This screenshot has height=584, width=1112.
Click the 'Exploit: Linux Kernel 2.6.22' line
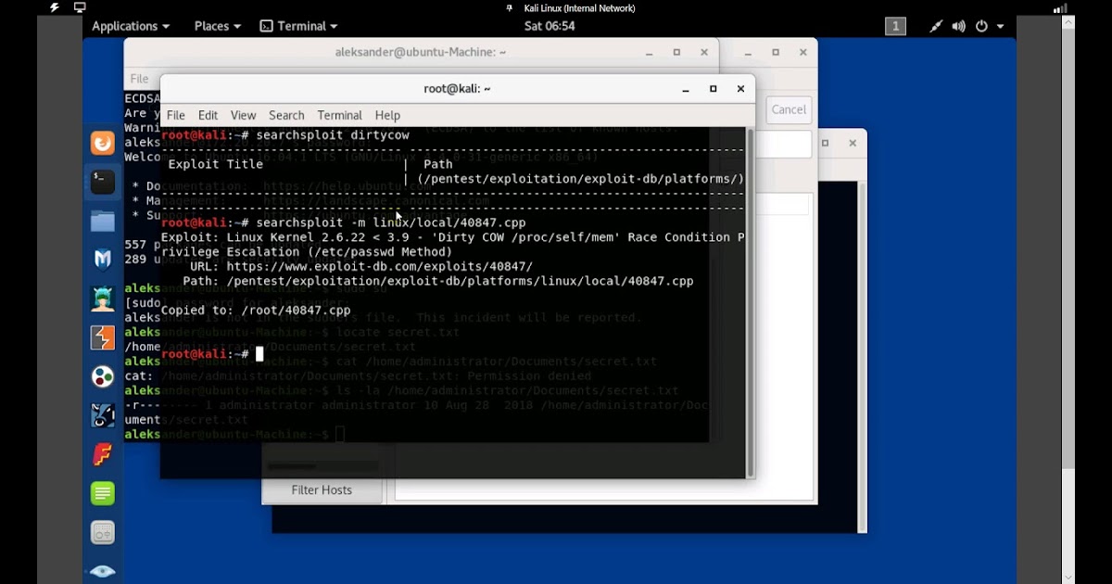(452, 237)
